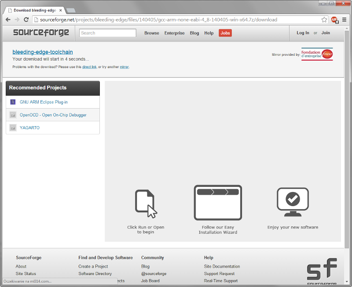Click Create a Project footer link
Screen dimensions: 352x287
click(x=93, y=266)
